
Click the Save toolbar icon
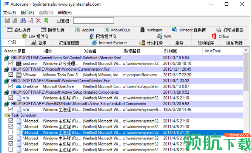tap(7, 21)
